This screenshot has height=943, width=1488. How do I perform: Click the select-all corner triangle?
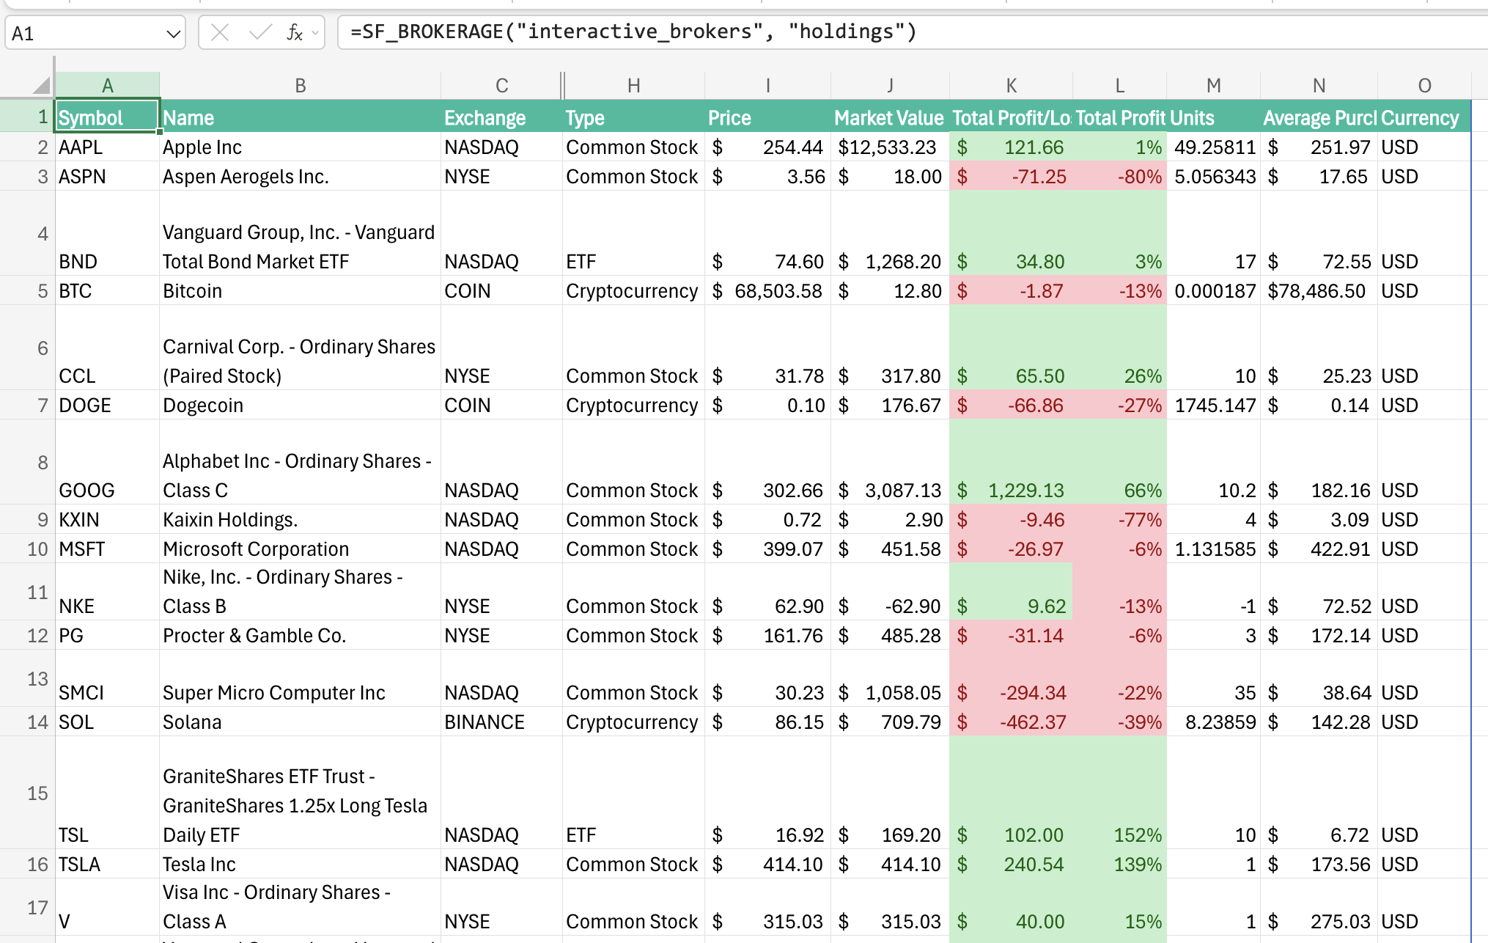point(42,85)
